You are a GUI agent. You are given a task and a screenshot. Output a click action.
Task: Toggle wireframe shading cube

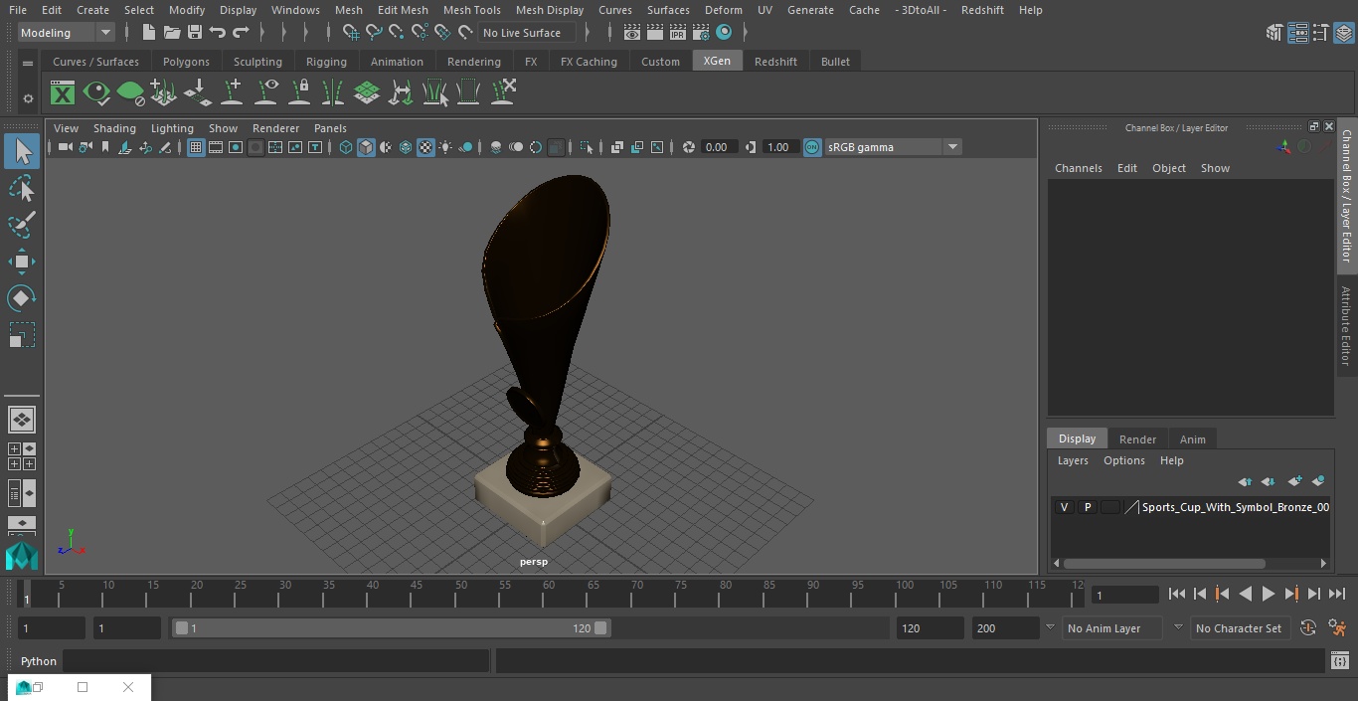coord(346,147)
